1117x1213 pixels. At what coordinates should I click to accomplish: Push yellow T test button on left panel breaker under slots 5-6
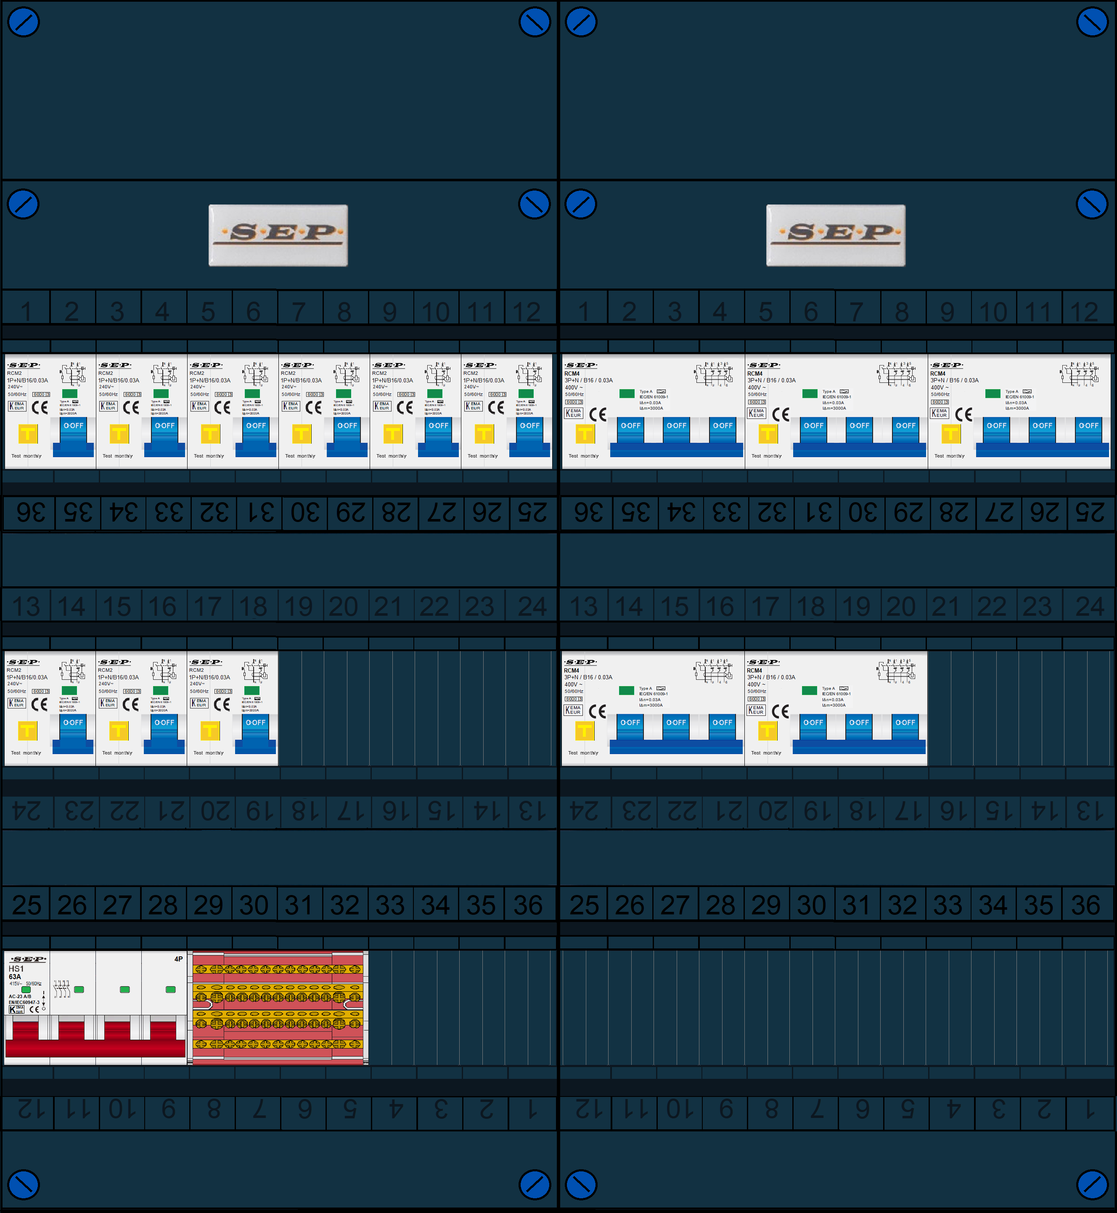(x=210, y=433)
